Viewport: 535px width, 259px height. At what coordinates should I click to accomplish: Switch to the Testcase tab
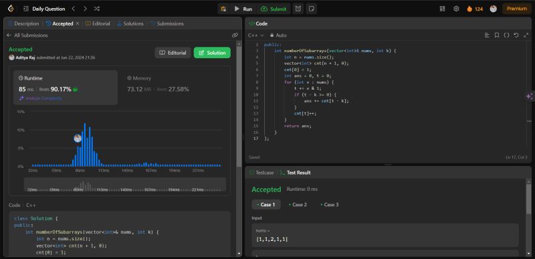tap(261, 173)
